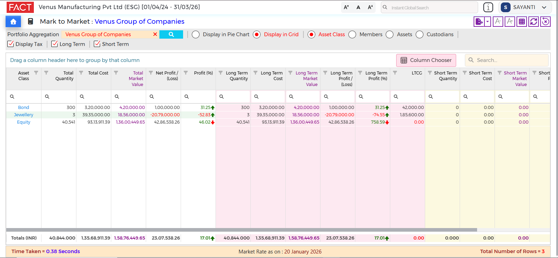The height and width of the screenshot is (258, 558).
Task: Open the calculator icon beside Mark to Market
Action: tap(31, 22)
